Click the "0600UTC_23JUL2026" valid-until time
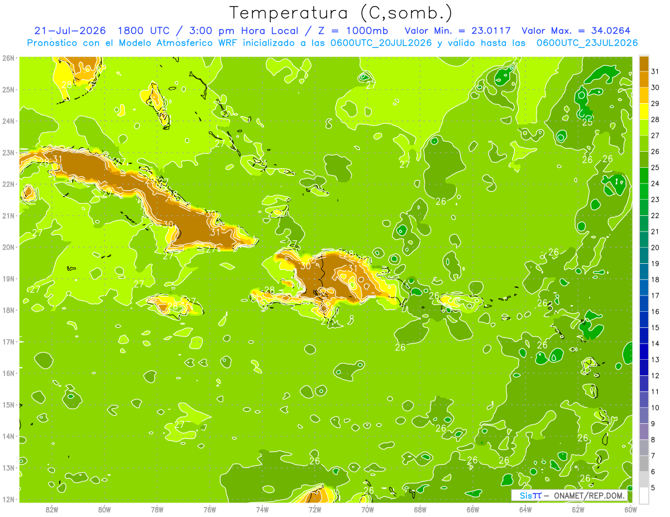 tap(587, 43)
